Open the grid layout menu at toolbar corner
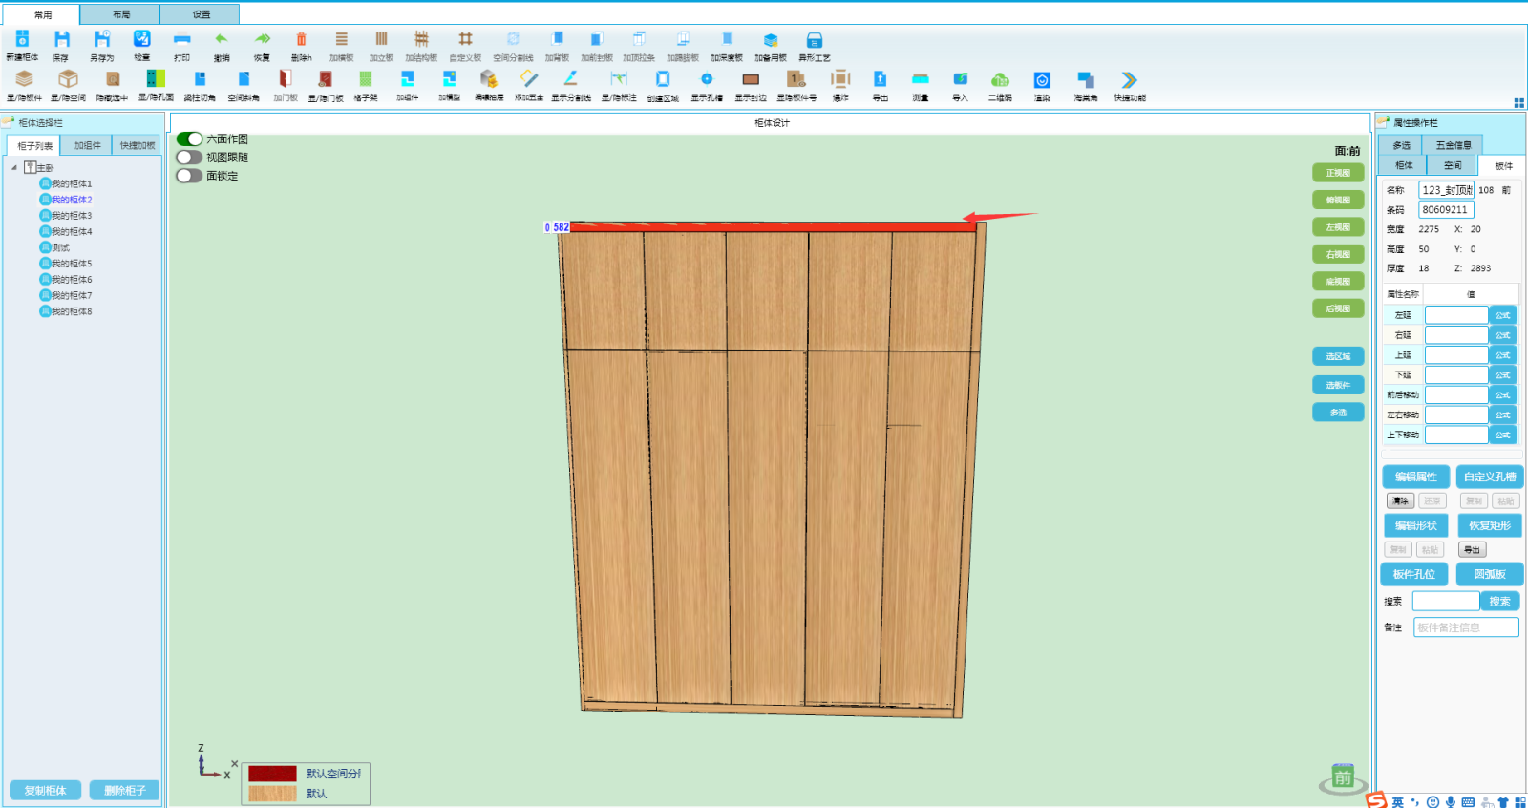 point(1518,103)
